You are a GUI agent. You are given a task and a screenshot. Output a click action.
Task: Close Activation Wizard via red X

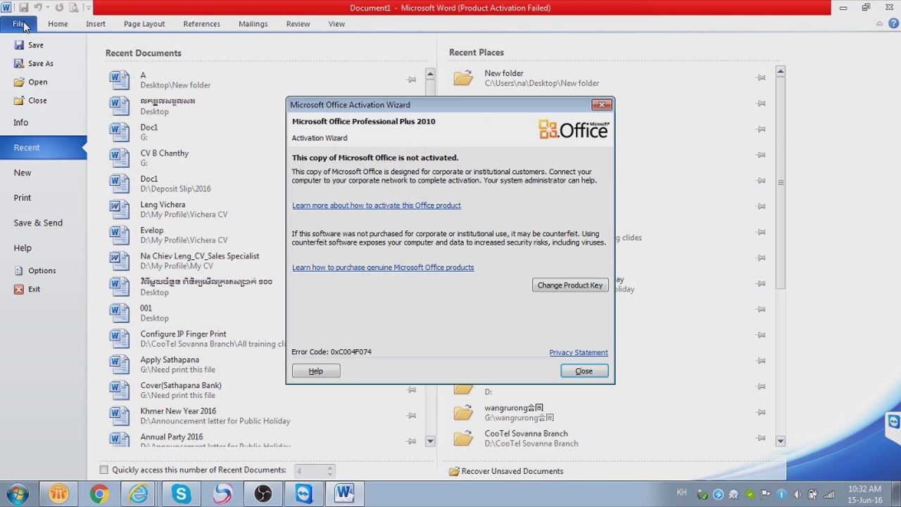601,105
